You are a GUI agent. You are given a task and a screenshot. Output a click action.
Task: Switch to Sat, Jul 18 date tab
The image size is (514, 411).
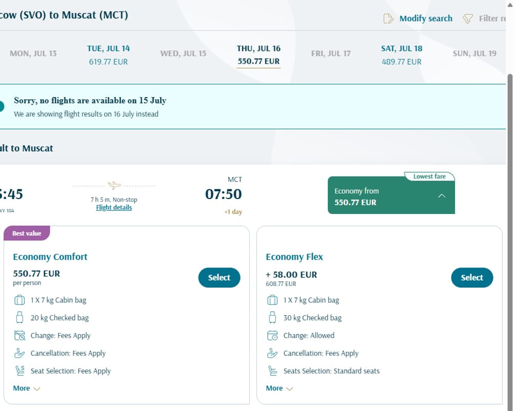[401, 55]
